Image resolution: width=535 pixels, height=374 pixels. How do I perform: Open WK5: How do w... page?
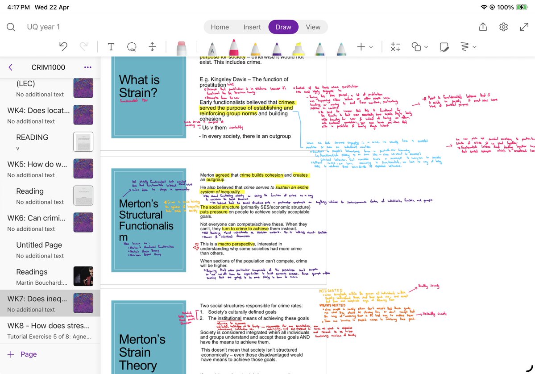(50, 169)
